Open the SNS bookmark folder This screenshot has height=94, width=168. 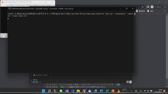pos(150,11)
